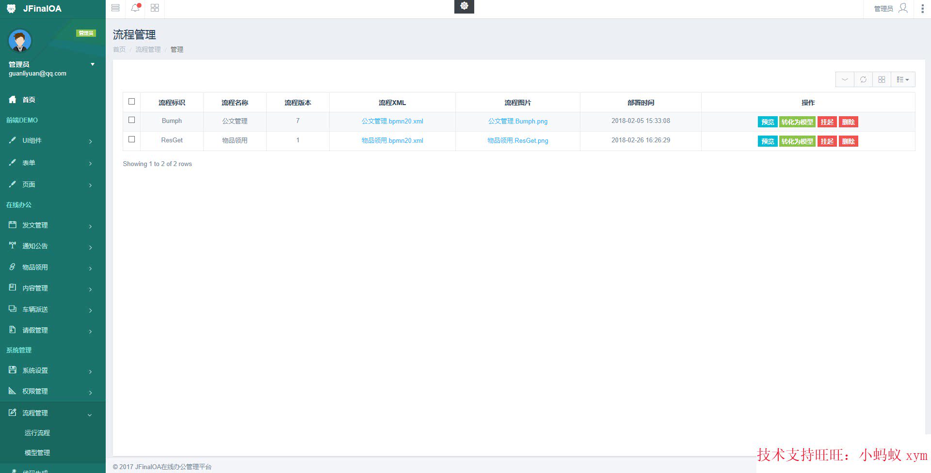
Task: Collapse the 流程管理 submenu chevron
Action: coord(90,414)
